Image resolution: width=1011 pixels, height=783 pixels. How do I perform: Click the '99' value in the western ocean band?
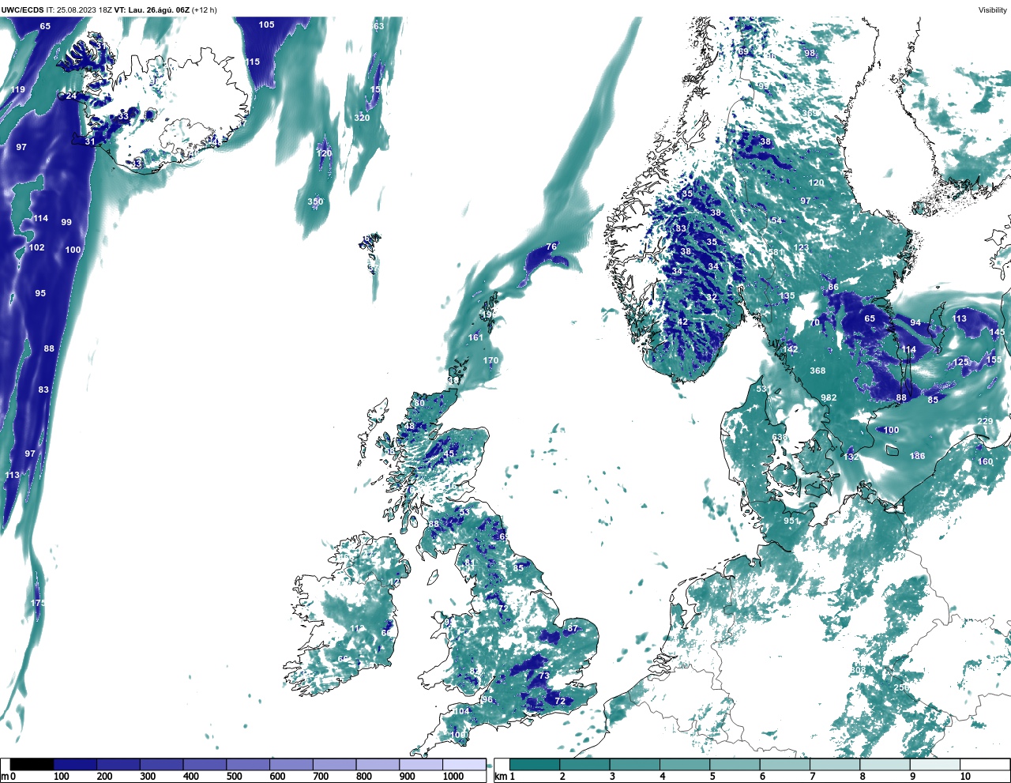tap(66, 222)
